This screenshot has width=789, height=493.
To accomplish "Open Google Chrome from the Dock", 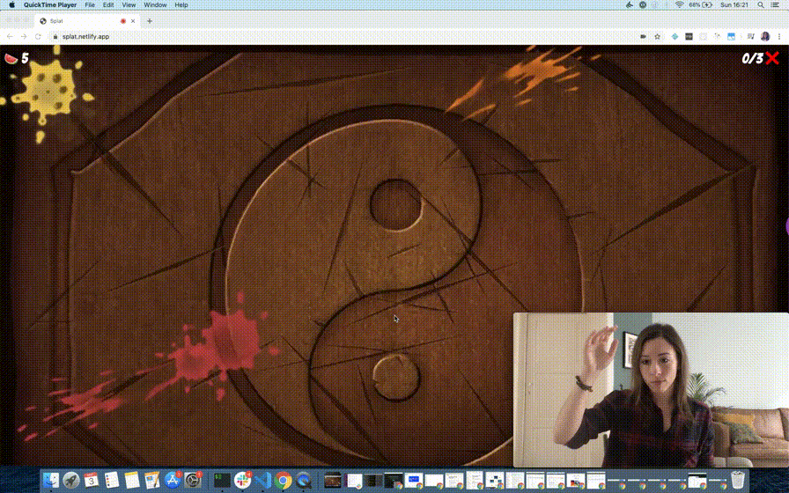I will (x=284, y=480).
